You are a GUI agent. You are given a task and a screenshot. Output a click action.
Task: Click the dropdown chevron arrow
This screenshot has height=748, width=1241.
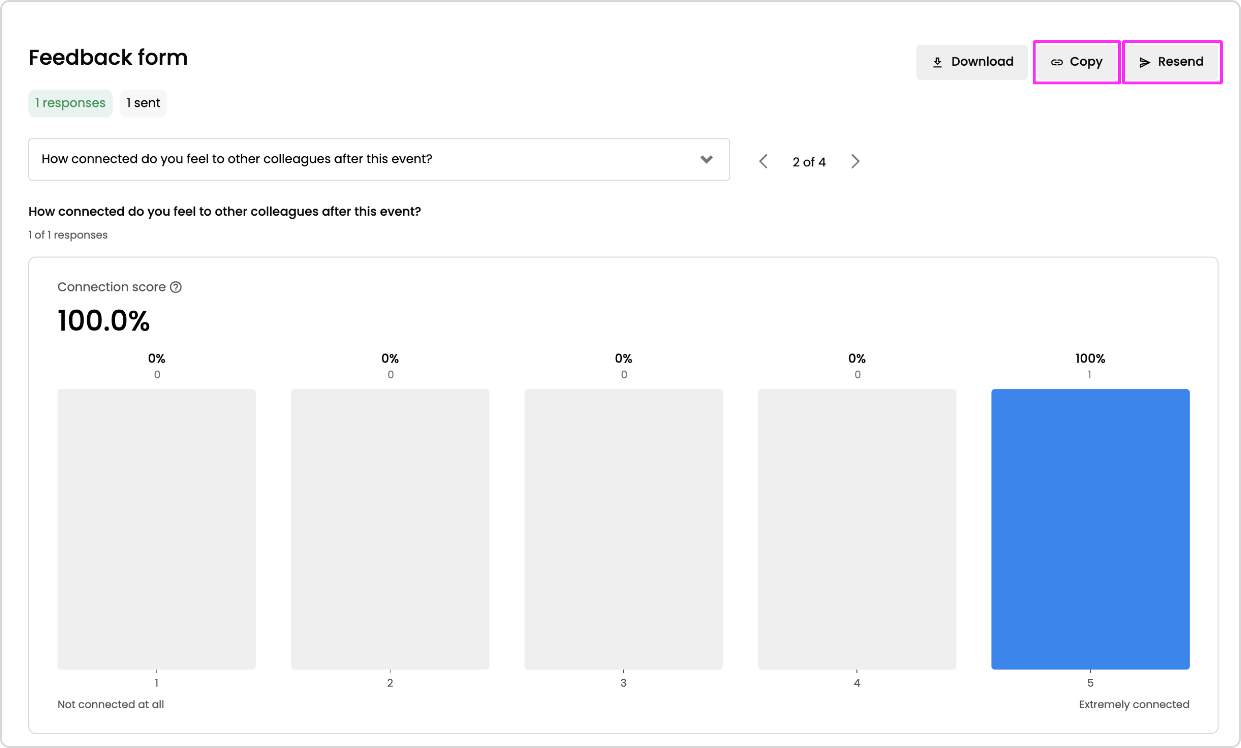coord(706,160)
